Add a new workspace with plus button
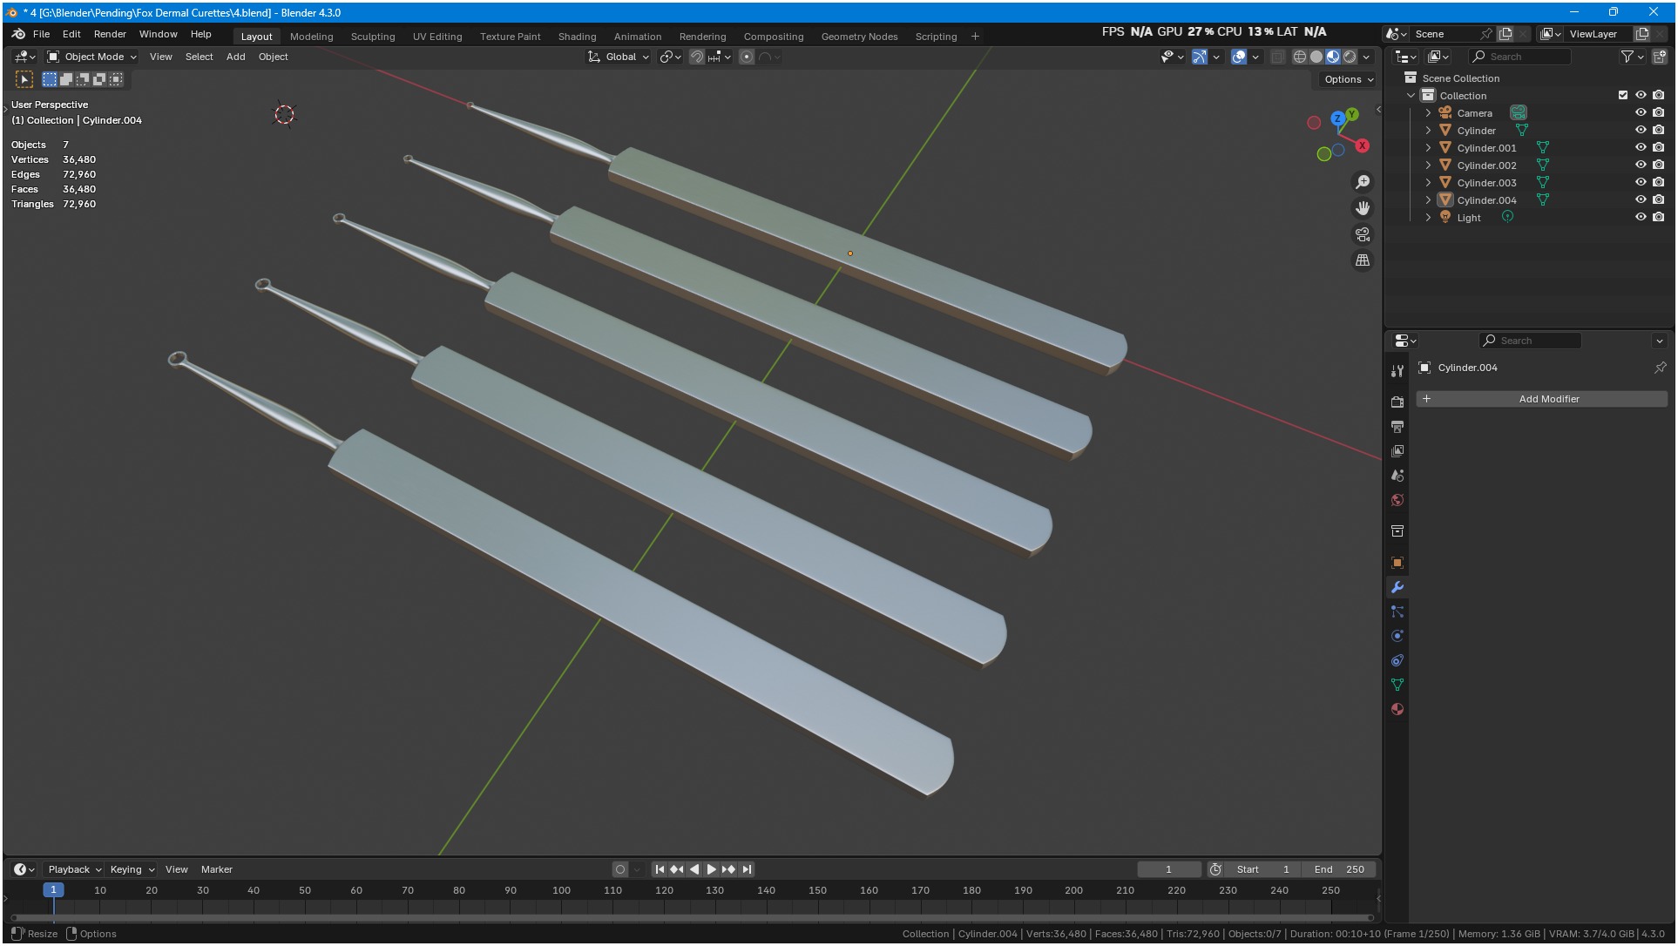 click(x=975, y=37)
